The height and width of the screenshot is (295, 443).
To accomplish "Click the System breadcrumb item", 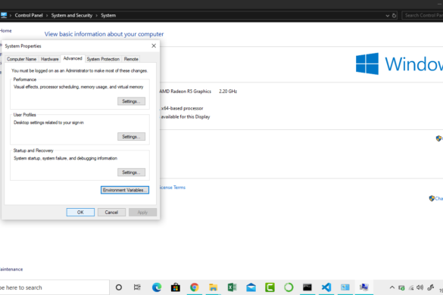I will pyautogui.click(x=108, y=15).
